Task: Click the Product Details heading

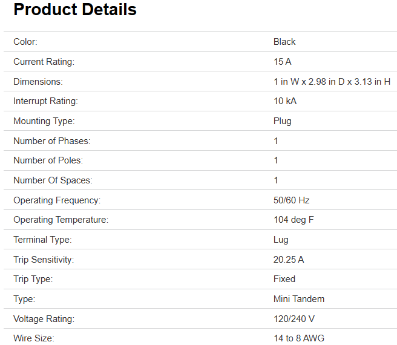Action: 75,10
